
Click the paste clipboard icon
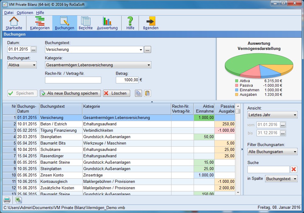pyautogui.click(x=147, y=93)
